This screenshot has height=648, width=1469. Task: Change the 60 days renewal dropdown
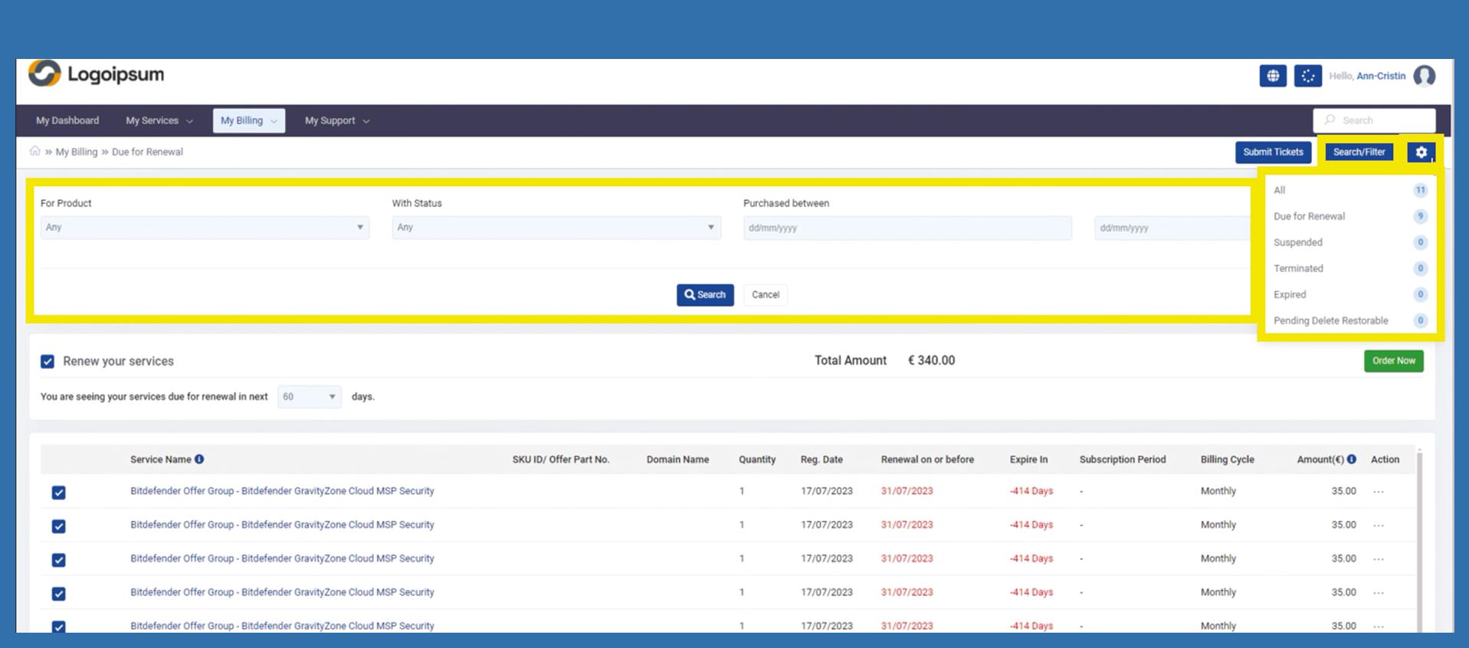(309, 397)
